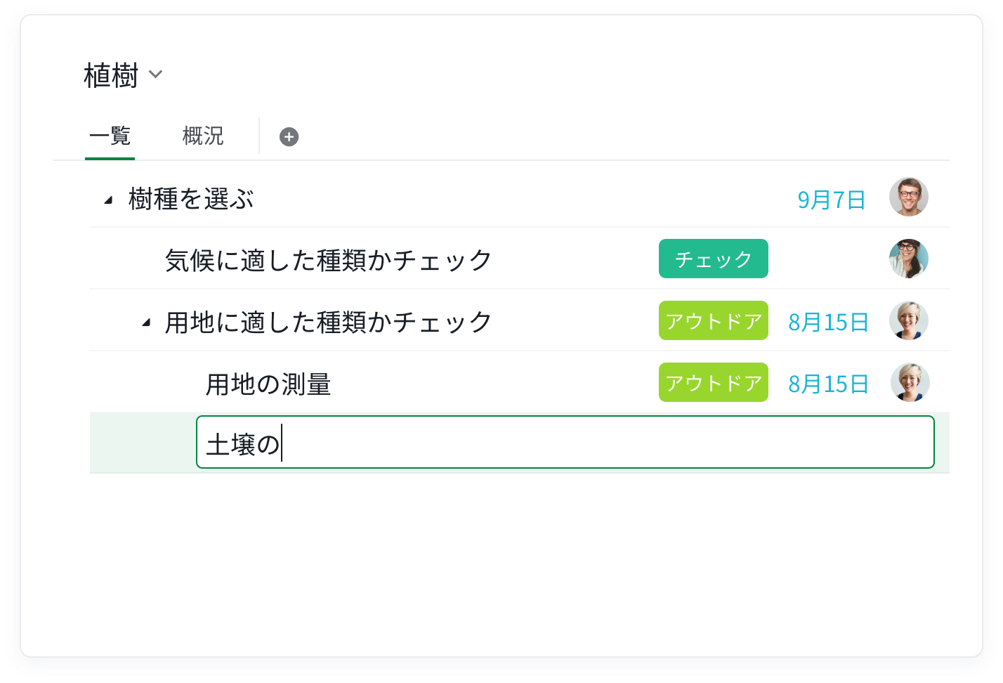Collapse the 樹種を選ぶ task group
1003x683 pixels.
tap(108, 200)
